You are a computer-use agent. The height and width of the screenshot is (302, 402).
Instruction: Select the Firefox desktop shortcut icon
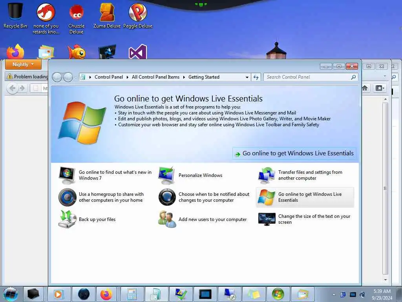15,52
